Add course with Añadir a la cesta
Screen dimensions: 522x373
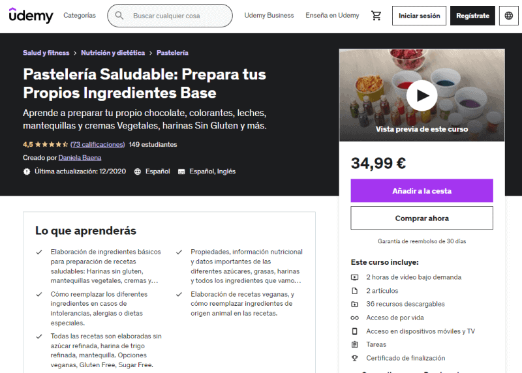click(x=422, y=190)
